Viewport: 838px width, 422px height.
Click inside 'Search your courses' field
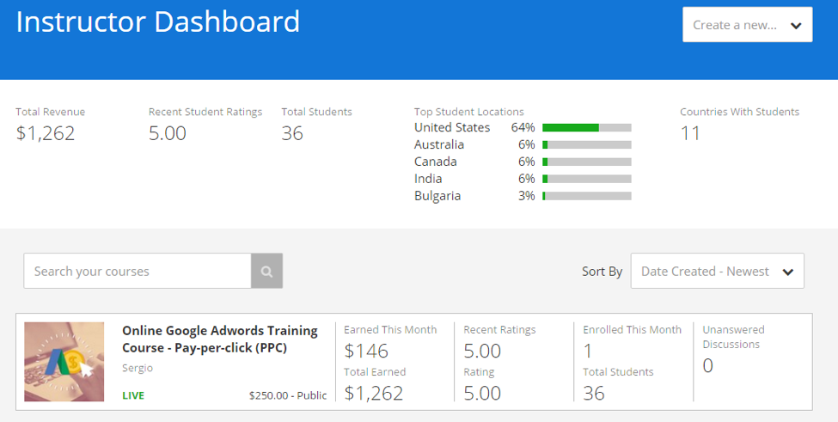coord(138,272)
